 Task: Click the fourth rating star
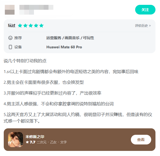point(36,26)
